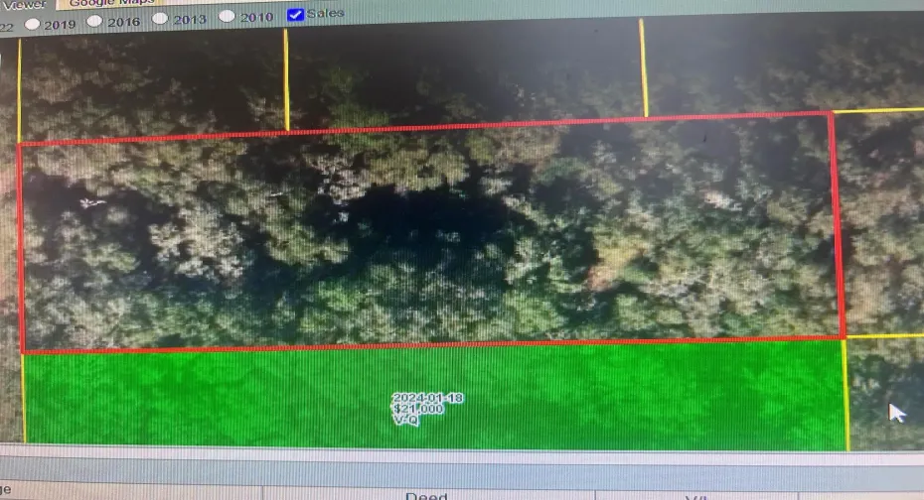Click the $21,000 sale price label
Screen dimensions: 924x500
418,409
